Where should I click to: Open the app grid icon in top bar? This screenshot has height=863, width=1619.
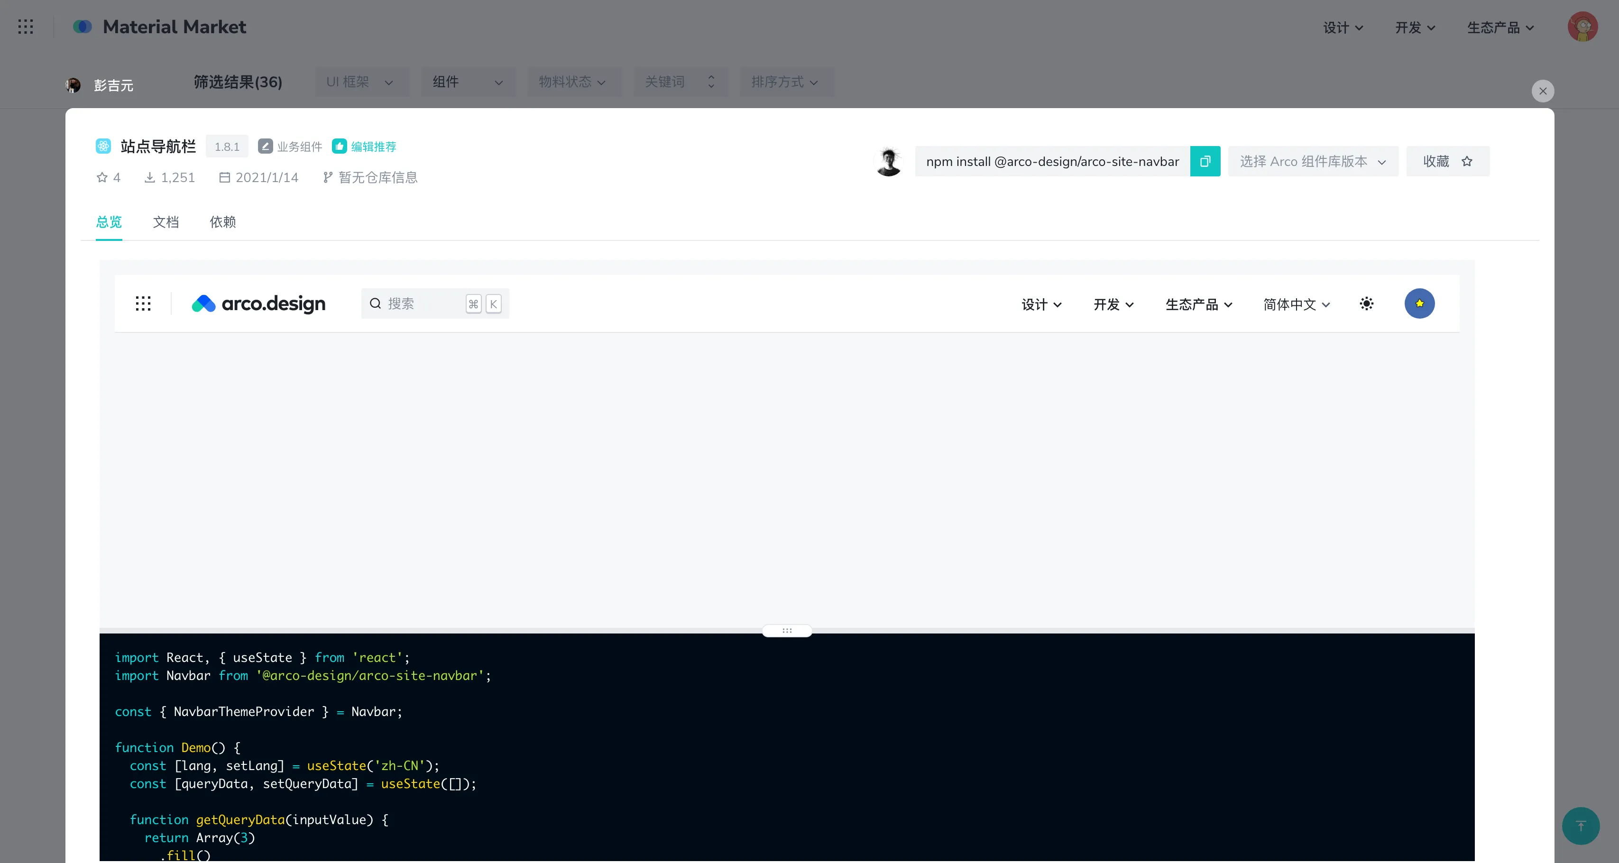26,27
